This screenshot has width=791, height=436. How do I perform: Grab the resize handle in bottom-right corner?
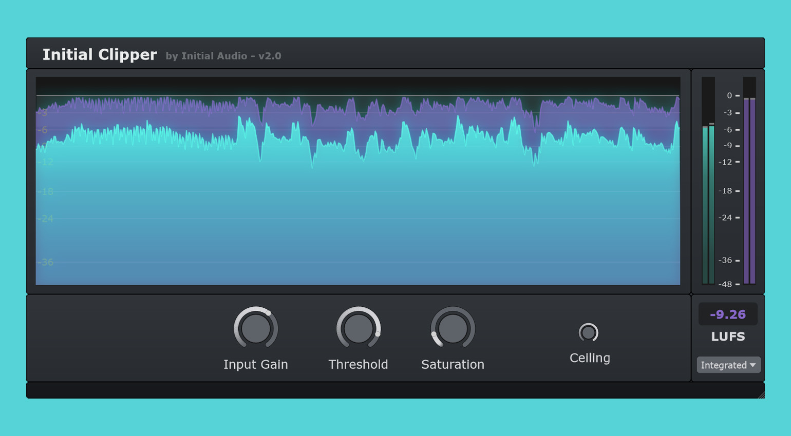[761, 394]
